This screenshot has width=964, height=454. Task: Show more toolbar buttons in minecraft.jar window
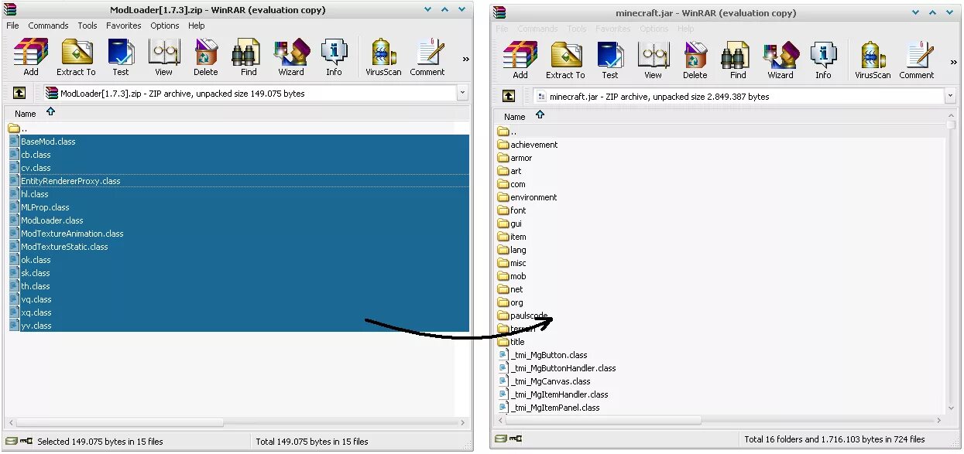point(955,62)
